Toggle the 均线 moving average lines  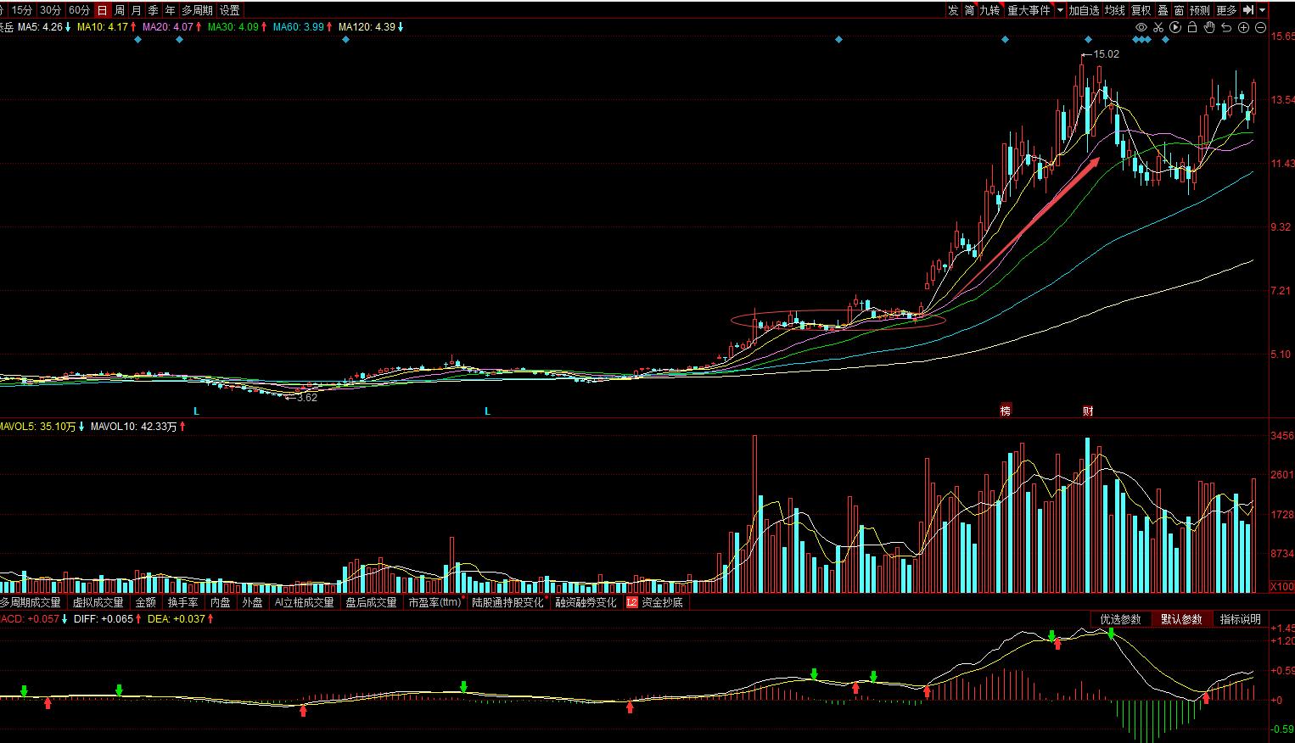1114,10
